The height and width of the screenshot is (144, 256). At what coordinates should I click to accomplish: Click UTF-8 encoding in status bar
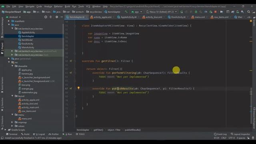point(232,138)
